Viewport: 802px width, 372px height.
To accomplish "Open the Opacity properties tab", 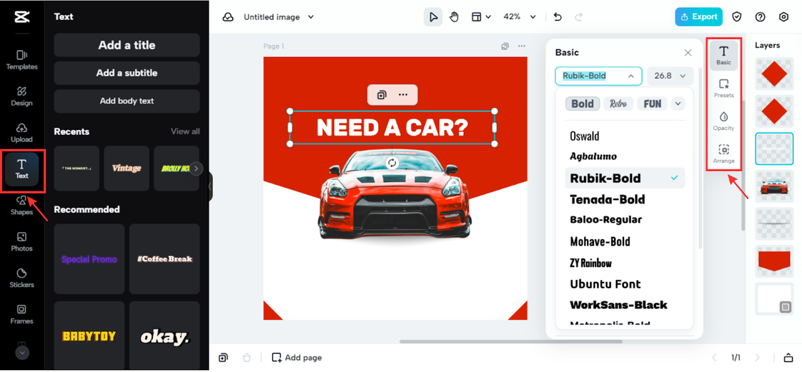I will coord(724,121).
